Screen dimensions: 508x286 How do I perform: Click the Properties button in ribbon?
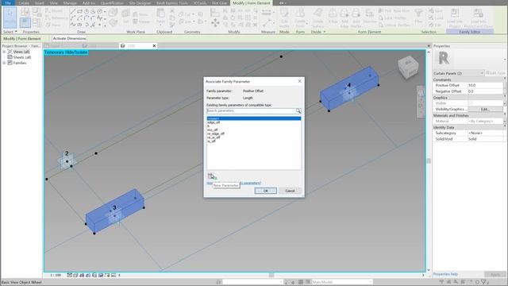pos(25,22)
